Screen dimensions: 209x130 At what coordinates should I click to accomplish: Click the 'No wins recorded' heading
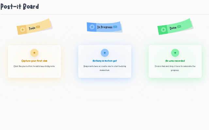pyautogui.click(x=175, y=61)
